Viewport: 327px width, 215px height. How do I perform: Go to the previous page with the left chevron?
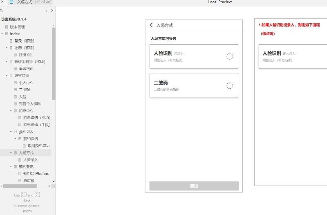coord(46,11)
